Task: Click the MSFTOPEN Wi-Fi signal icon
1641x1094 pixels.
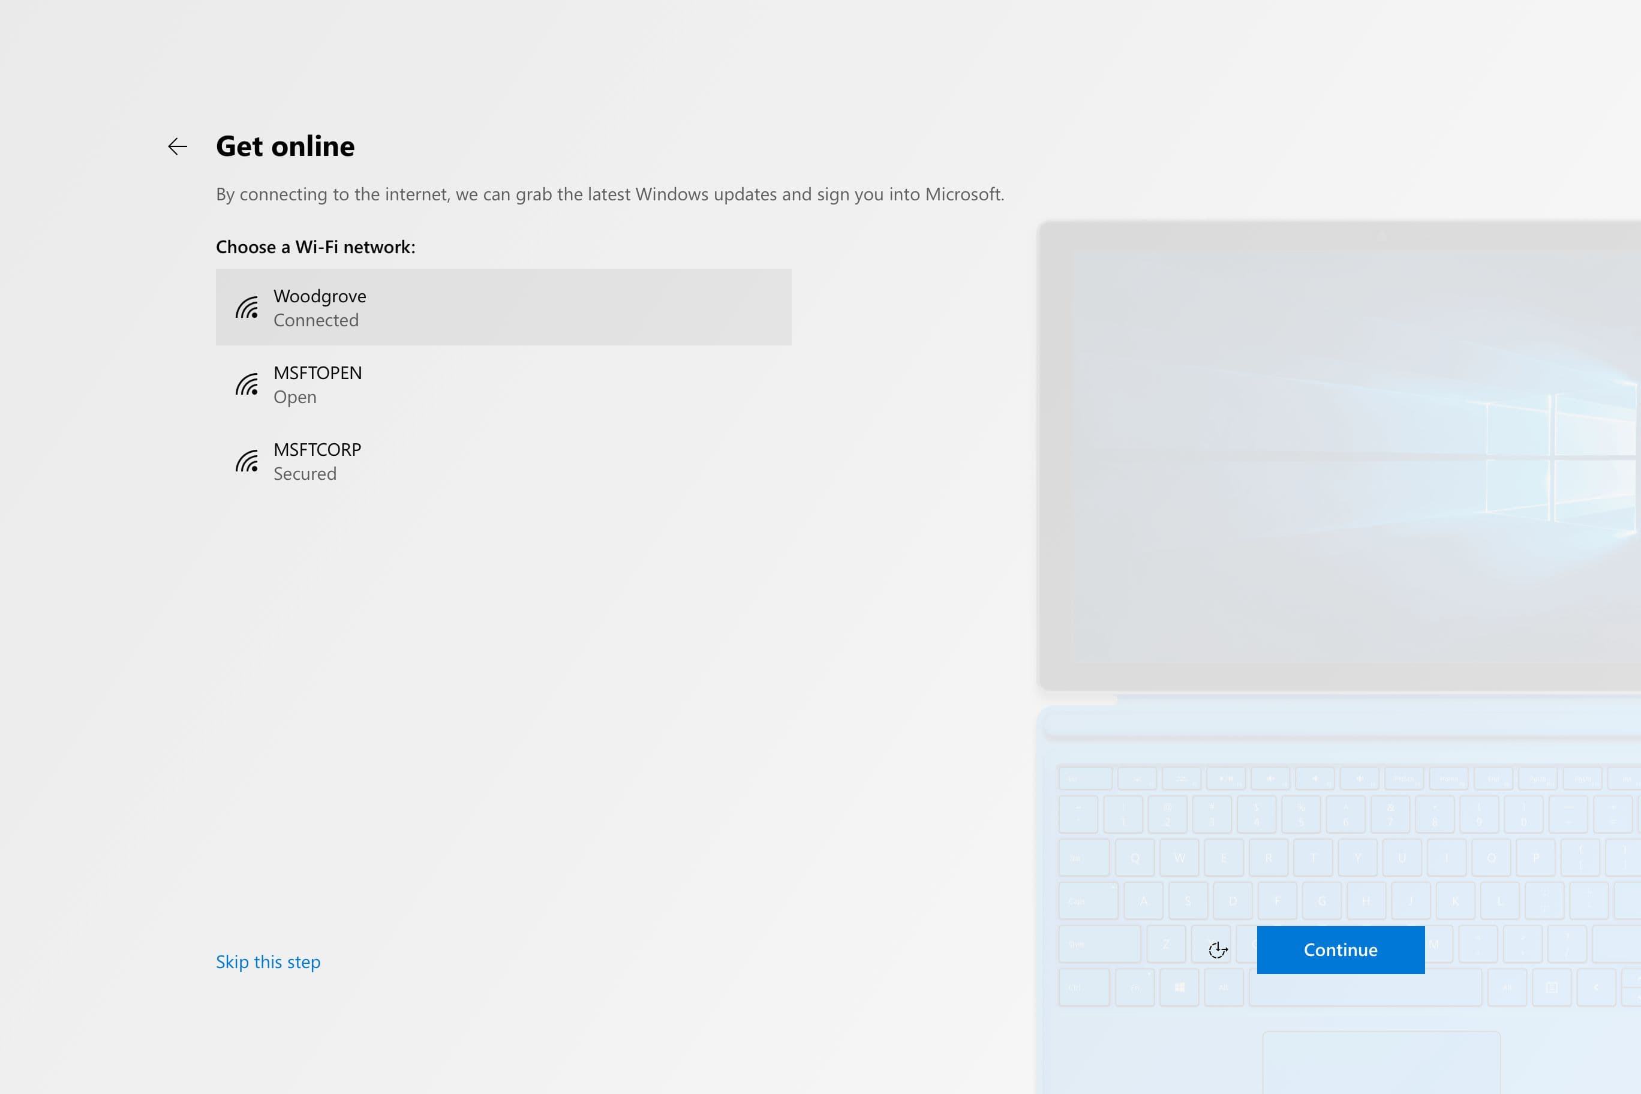Action: pos(247,384)
